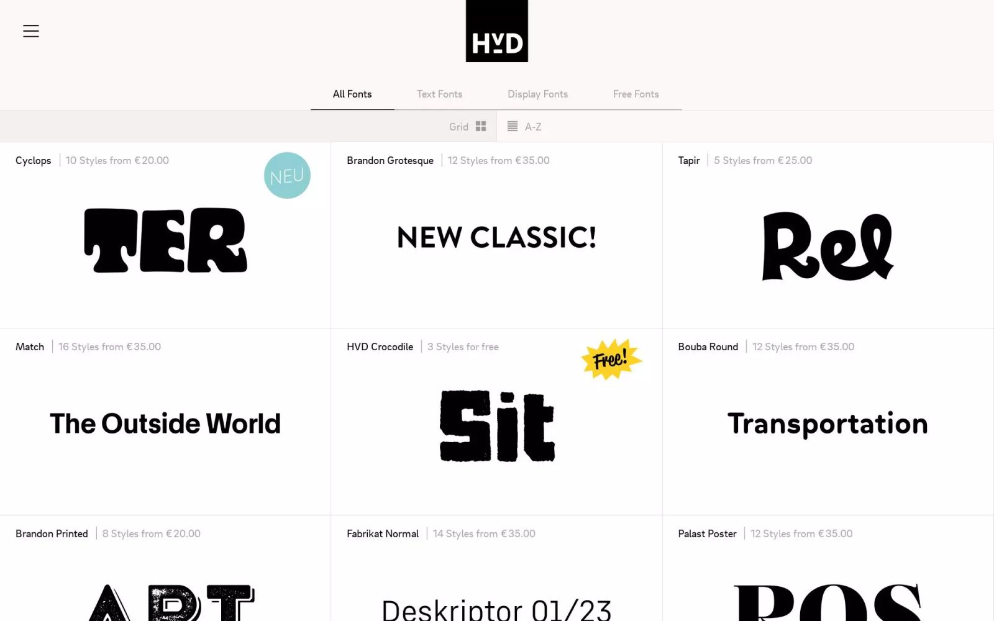Image resolution: width=994 pixels, height=621 pixels.
Task: Click '12 Styles from €35.00' beside Palast Poster
Action: point(801,534)
